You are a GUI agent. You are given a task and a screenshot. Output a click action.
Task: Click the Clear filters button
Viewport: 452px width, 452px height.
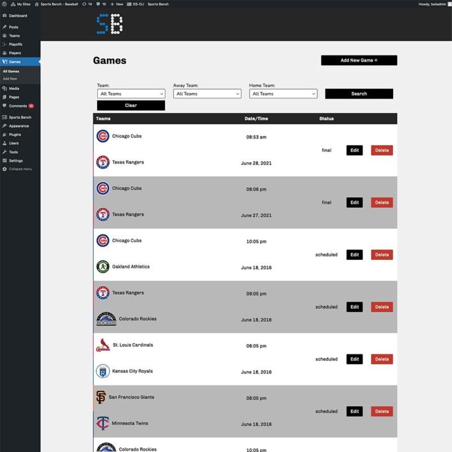[x=131, y=106]
